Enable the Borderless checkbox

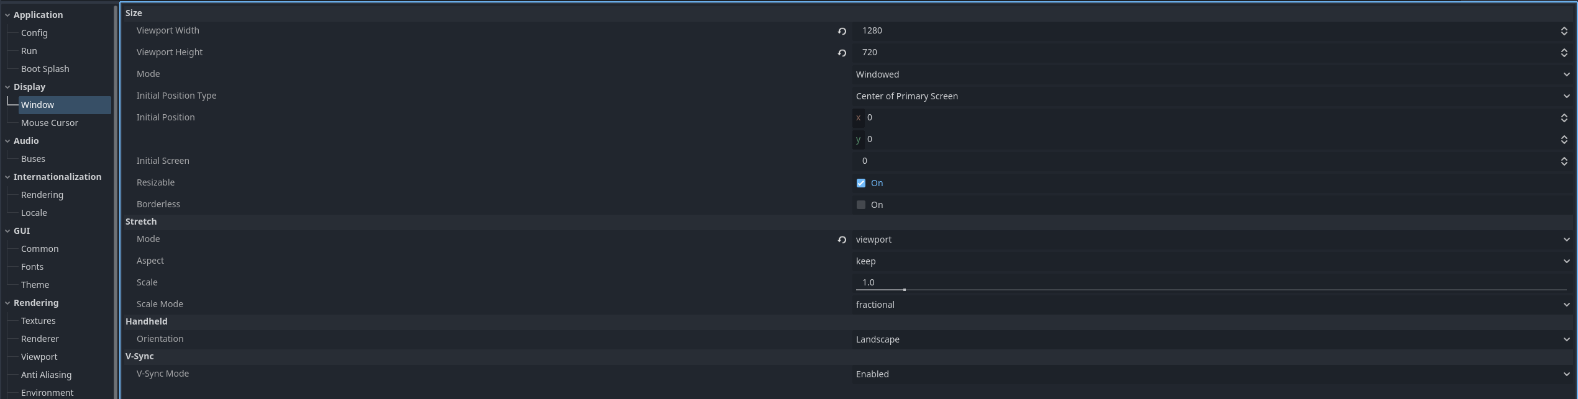click(x=861, y=205)
